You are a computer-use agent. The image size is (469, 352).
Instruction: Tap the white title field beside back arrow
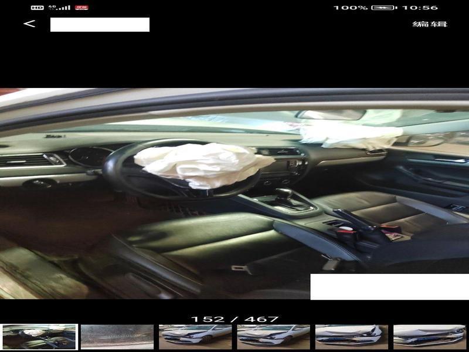click(100, 25)
